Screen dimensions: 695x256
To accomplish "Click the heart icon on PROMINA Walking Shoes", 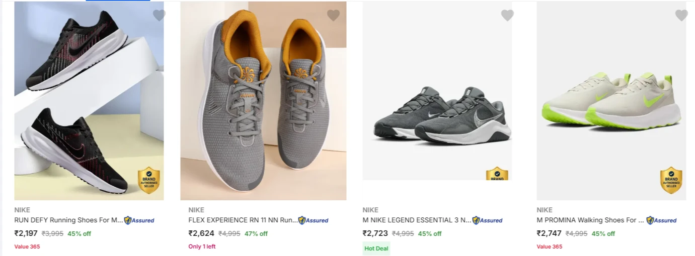I will (681, 16).
